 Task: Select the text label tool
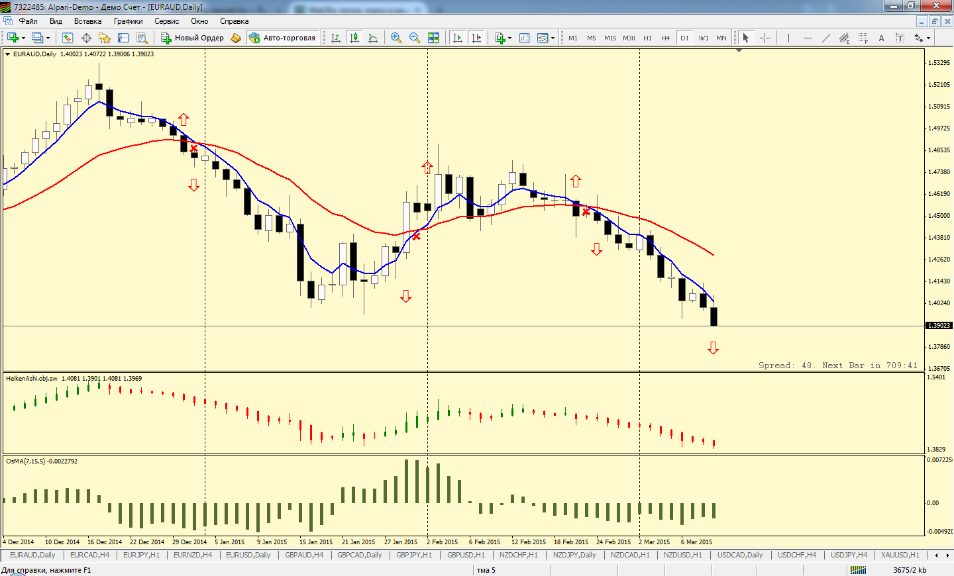(x=900, y=38)
